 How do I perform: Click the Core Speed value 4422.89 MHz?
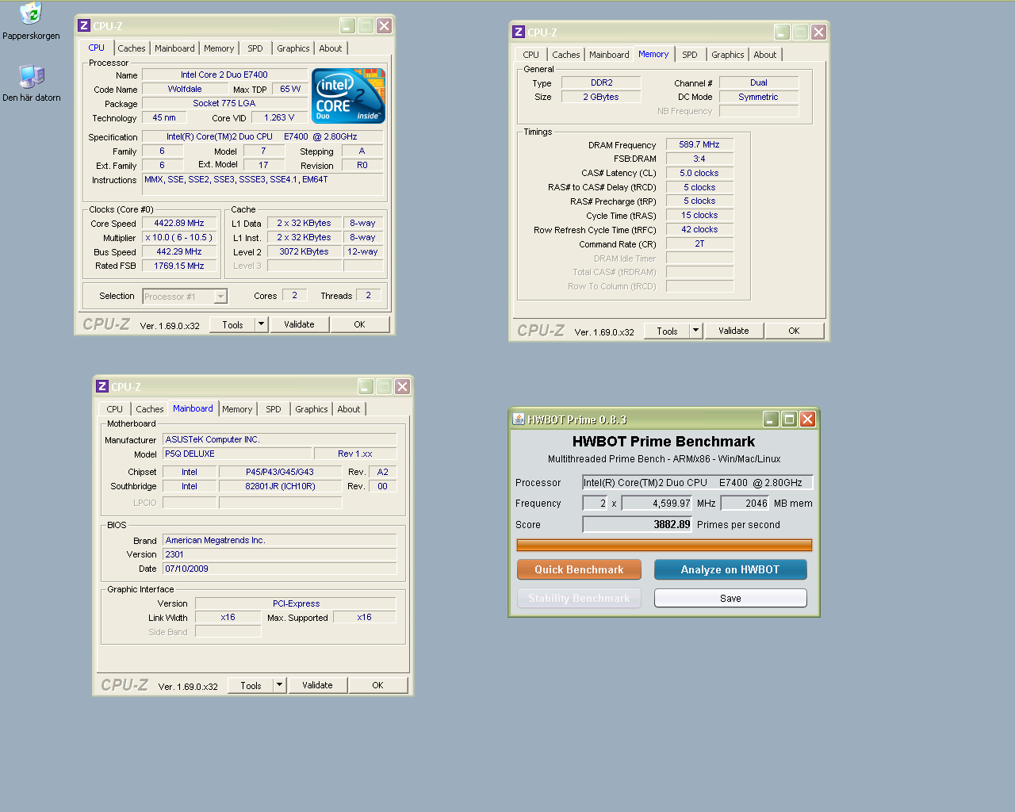179,223
